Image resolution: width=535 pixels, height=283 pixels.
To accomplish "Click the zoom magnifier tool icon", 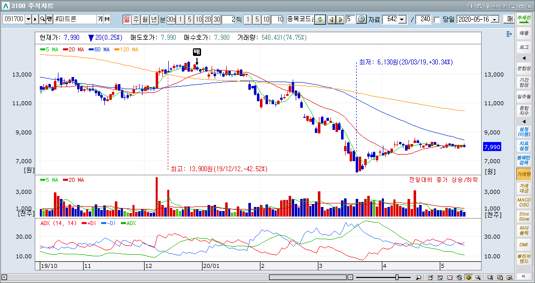I will pos(479,277).
